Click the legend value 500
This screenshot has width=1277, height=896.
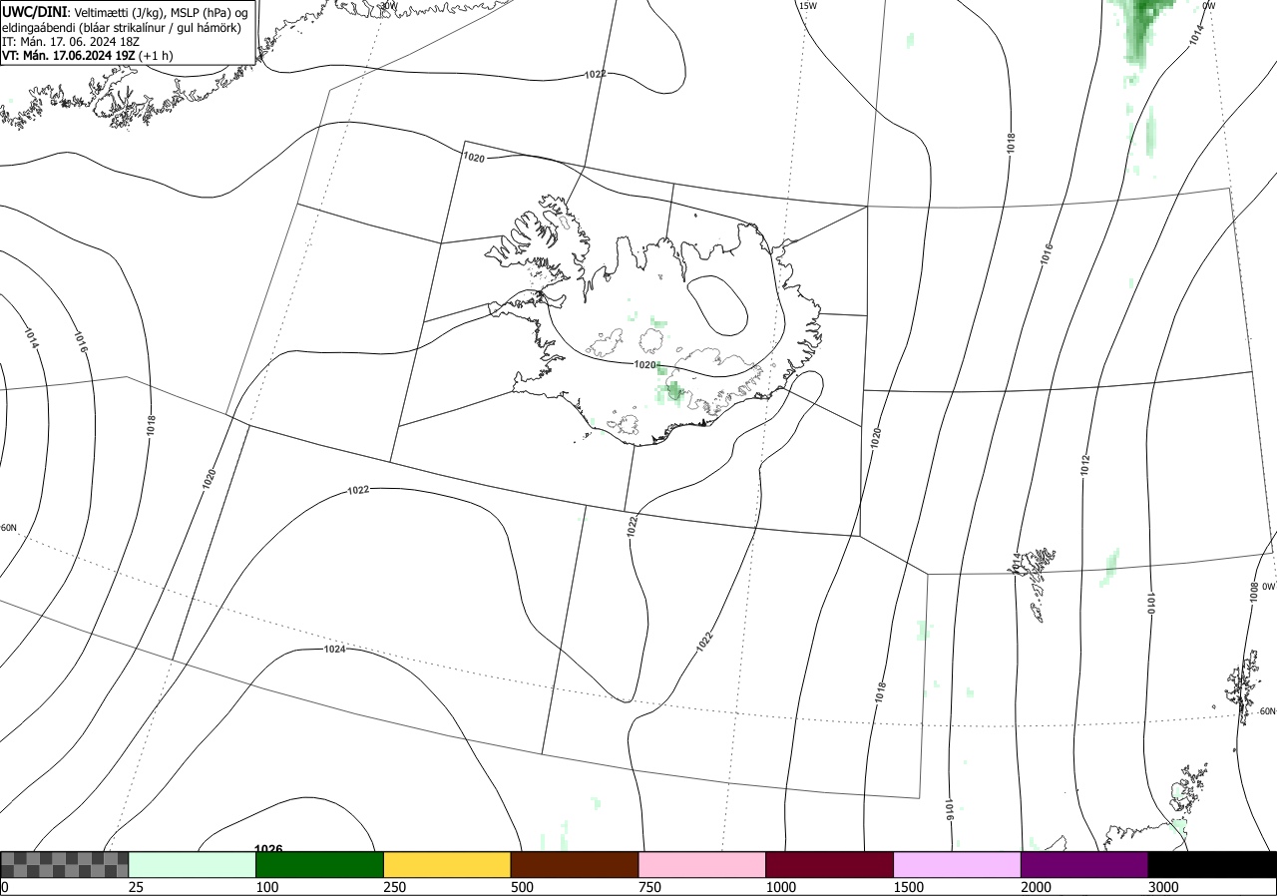(x=523, y=887)
